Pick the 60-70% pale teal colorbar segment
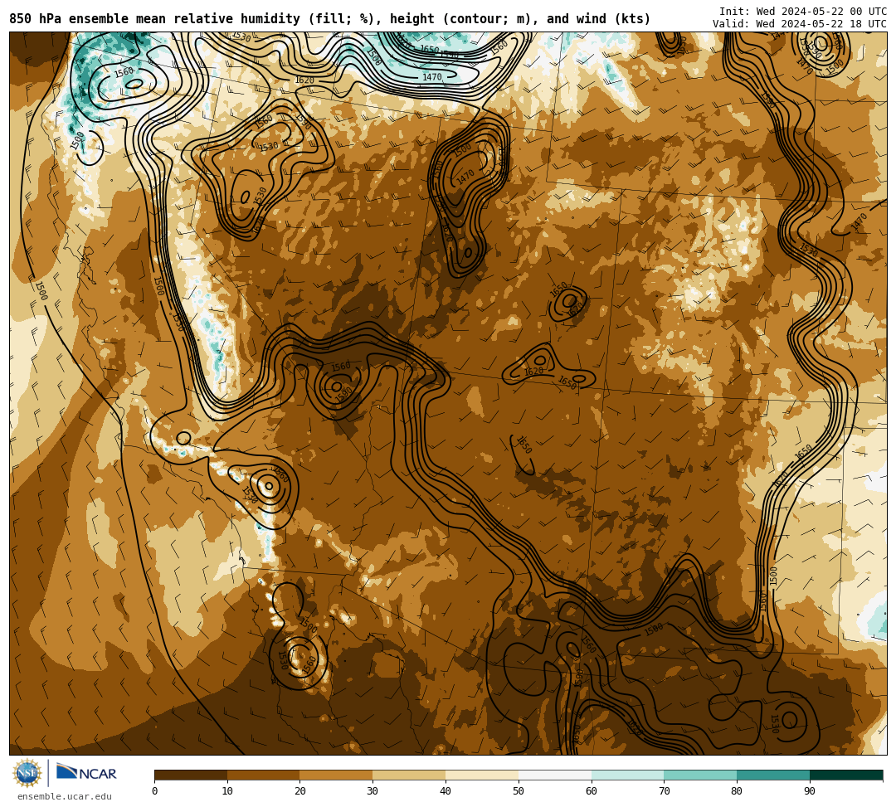This screenshot has height=807, width=896. tap(628, 775)
